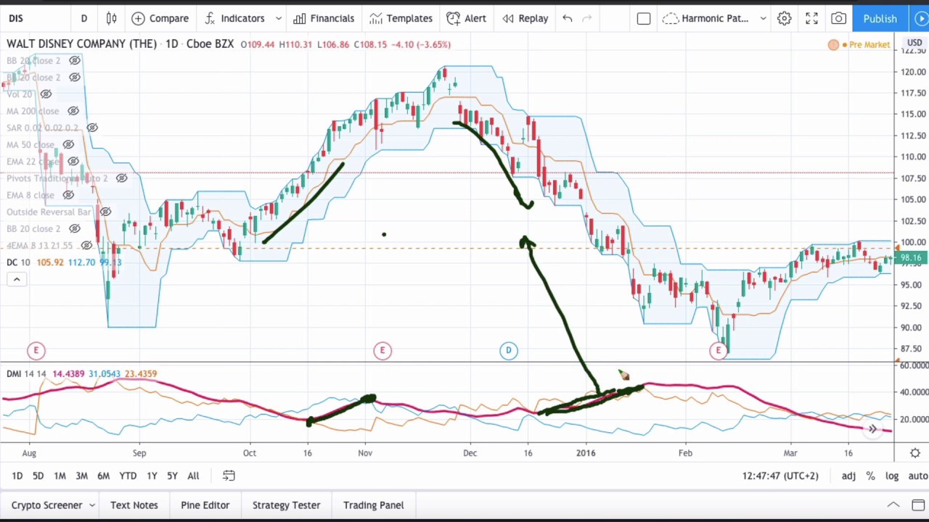Switch to the Text Notes tab
The width and height of the screenshot is (929, 522).
[x=134, y=505]
